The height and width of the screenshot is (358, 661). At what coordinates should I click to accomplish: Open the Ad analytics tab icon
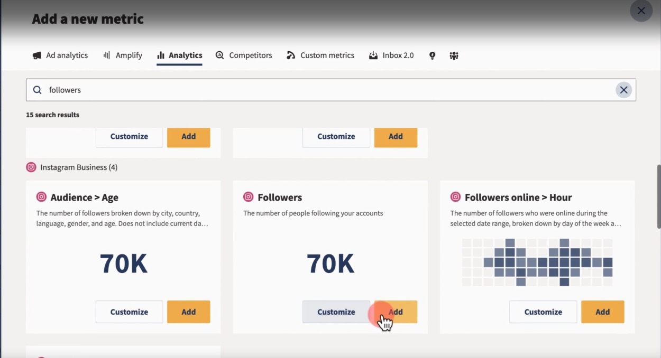36,55
